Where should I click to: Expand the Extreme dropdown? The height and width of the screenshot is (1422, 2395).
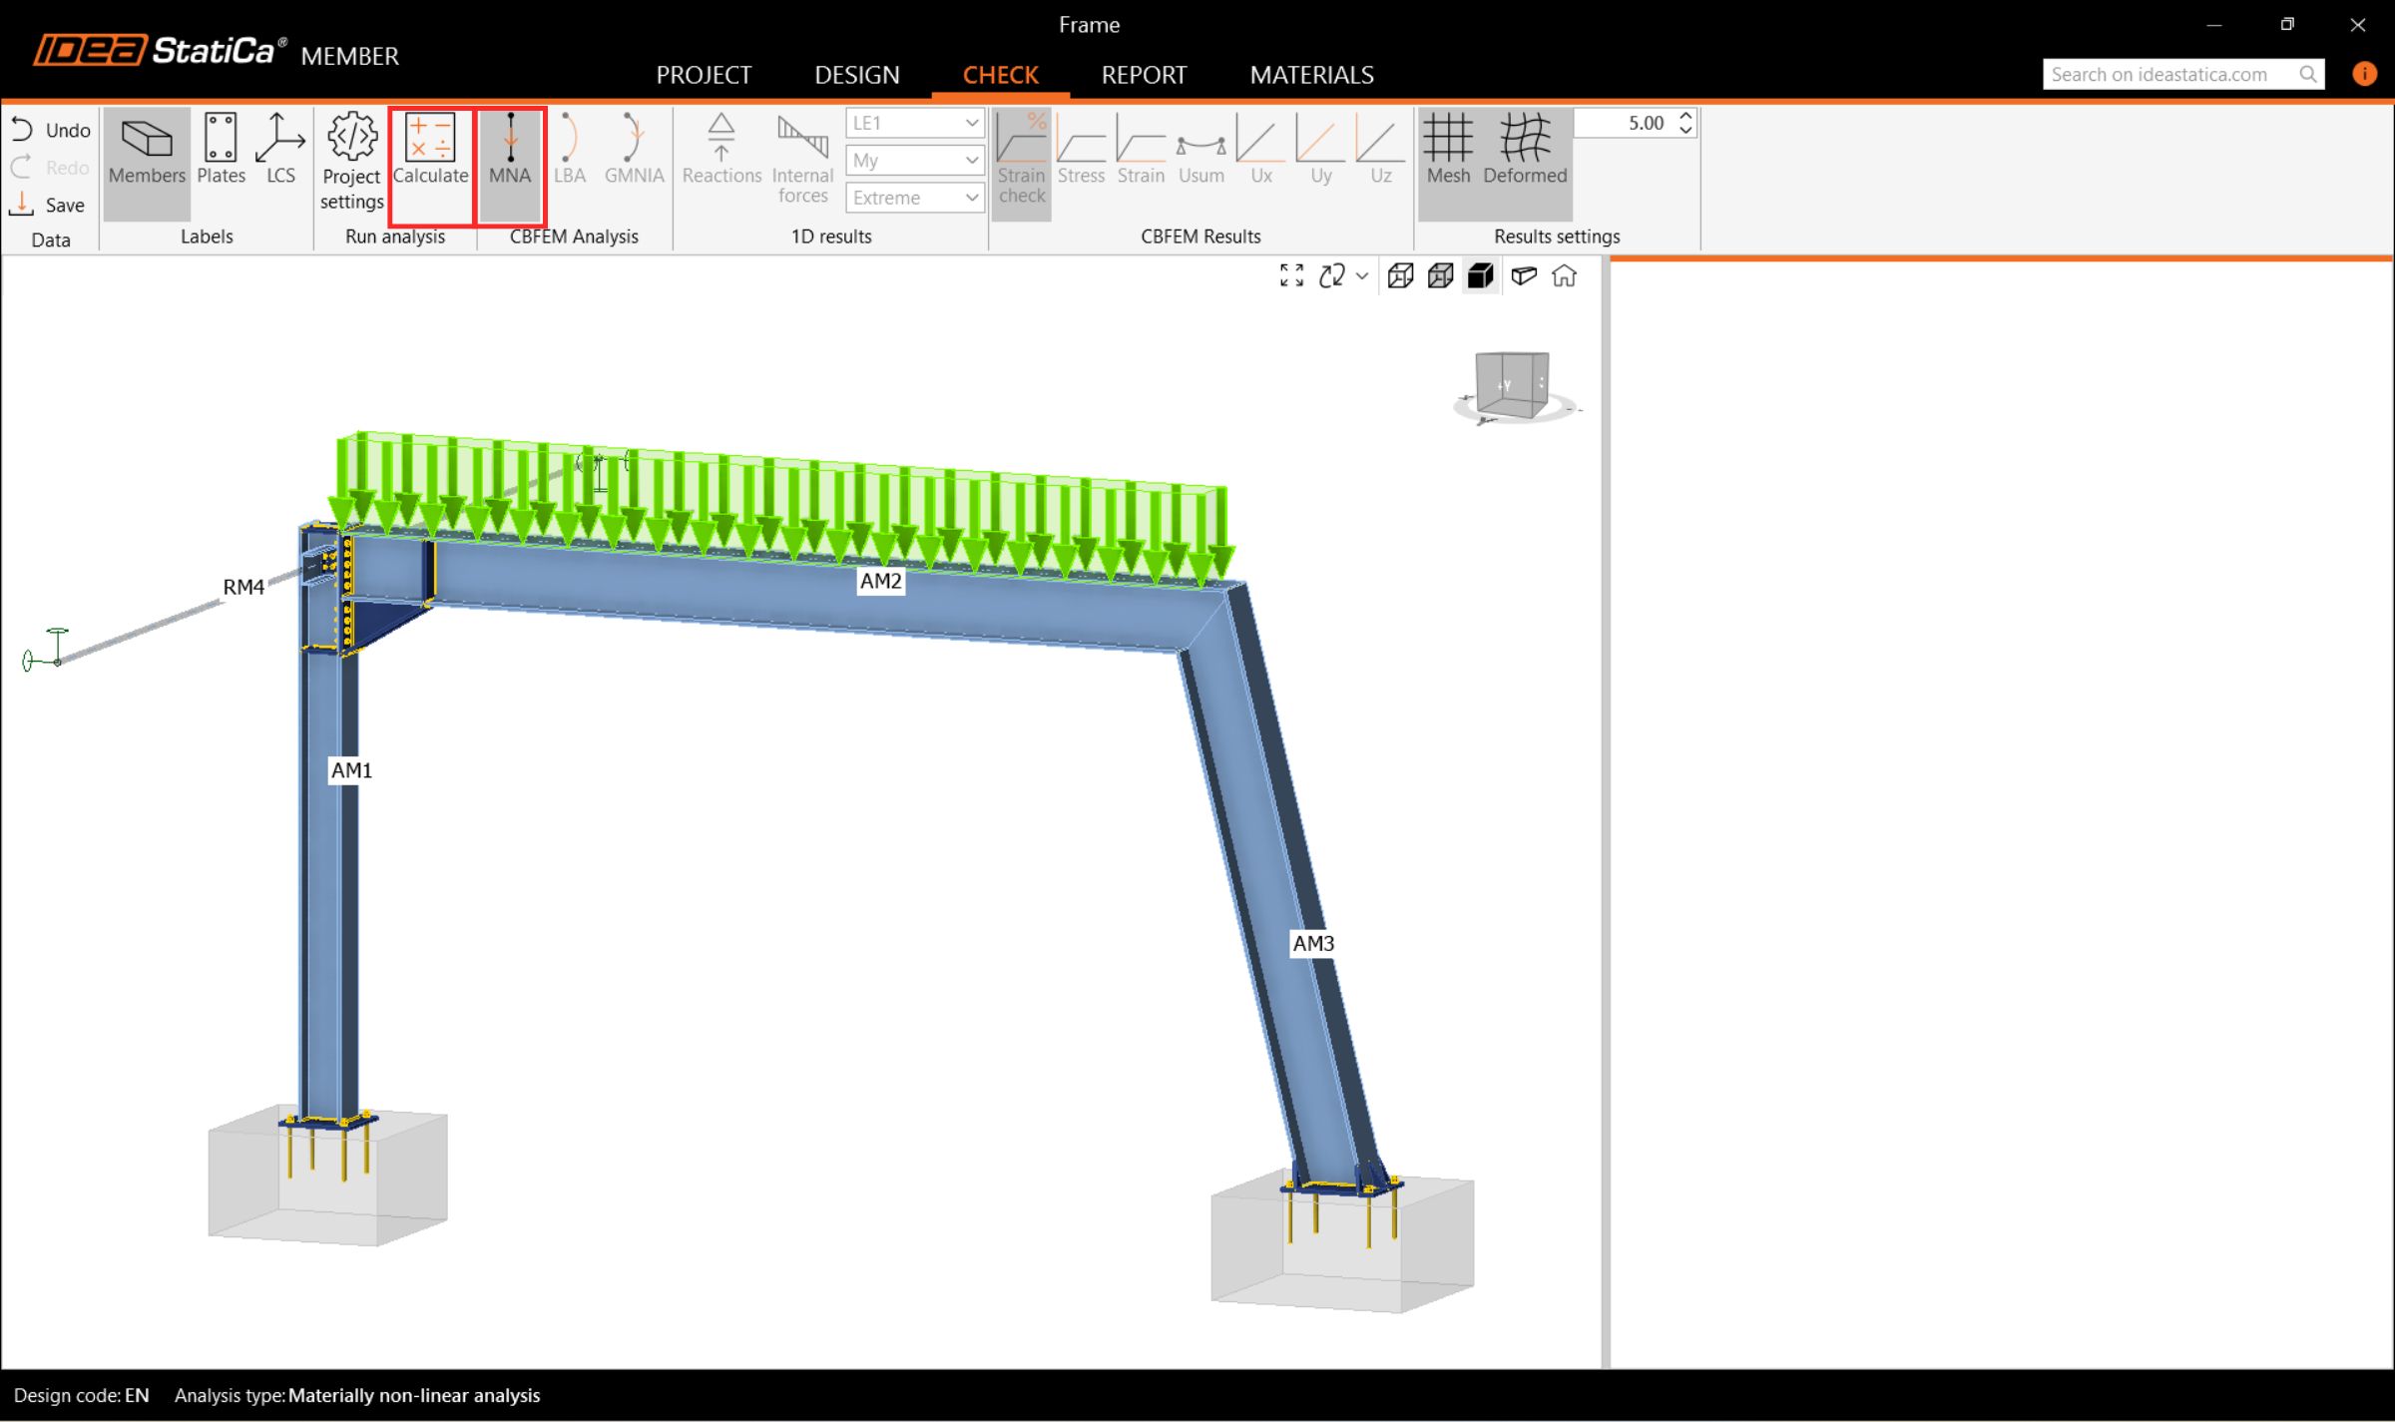(x=914, y=198)
